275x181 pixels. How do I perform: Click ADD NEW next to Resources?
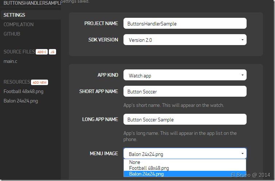pyautogui.click(x=40, y=82)
